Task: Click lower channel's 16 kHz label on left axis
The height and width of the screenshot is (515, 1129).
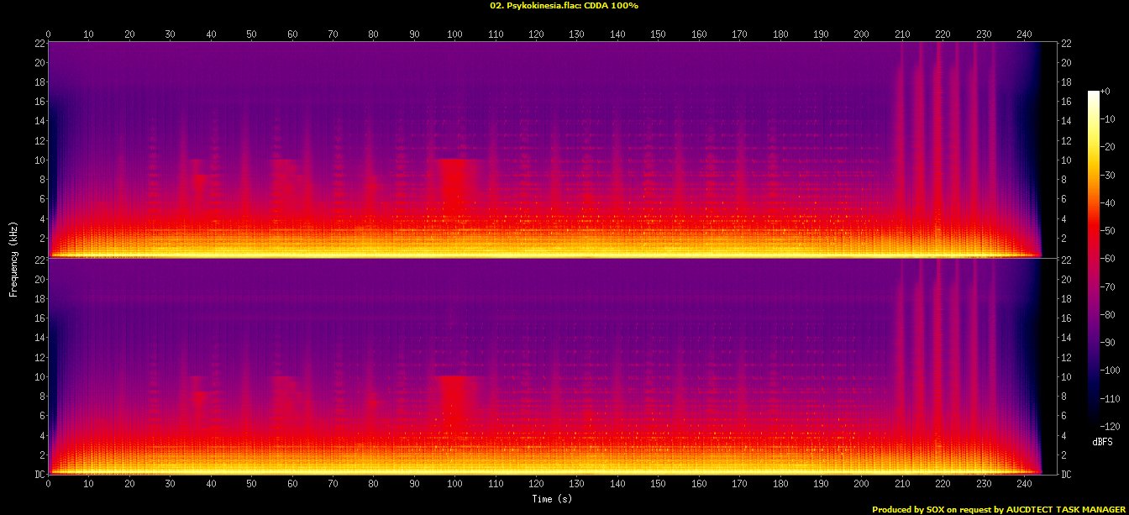Action: 37,319
